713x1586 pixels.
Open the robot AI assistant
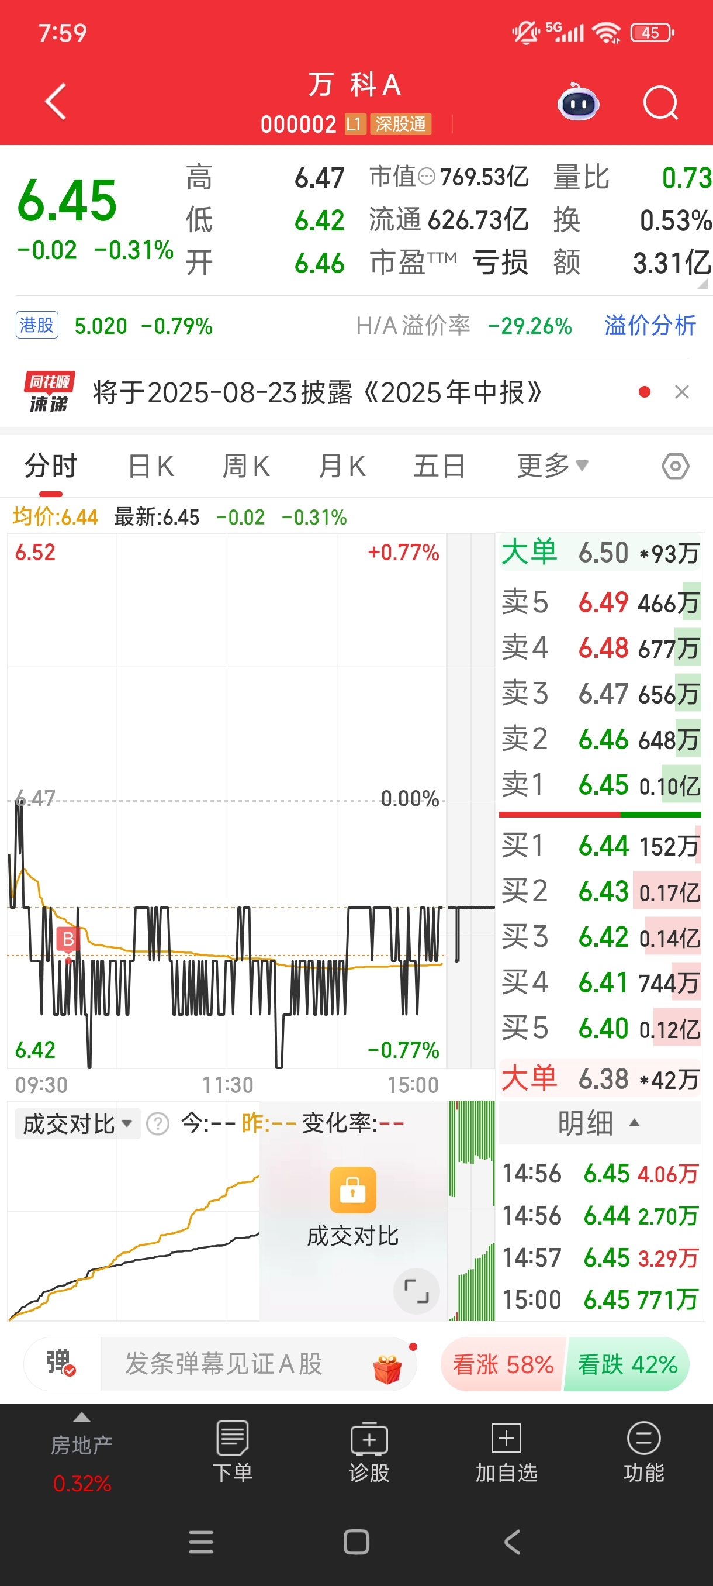coord(578,102)
